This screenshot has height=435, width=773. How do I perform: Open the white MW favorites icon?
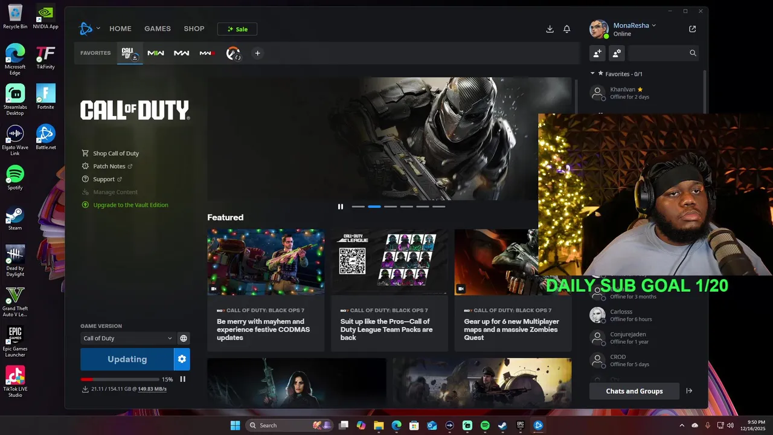[182, 53]
